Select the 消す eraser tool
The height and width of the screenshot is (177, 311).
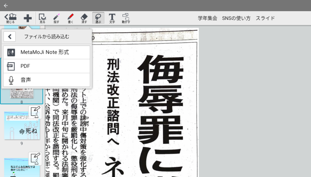(x=84, y=18)
